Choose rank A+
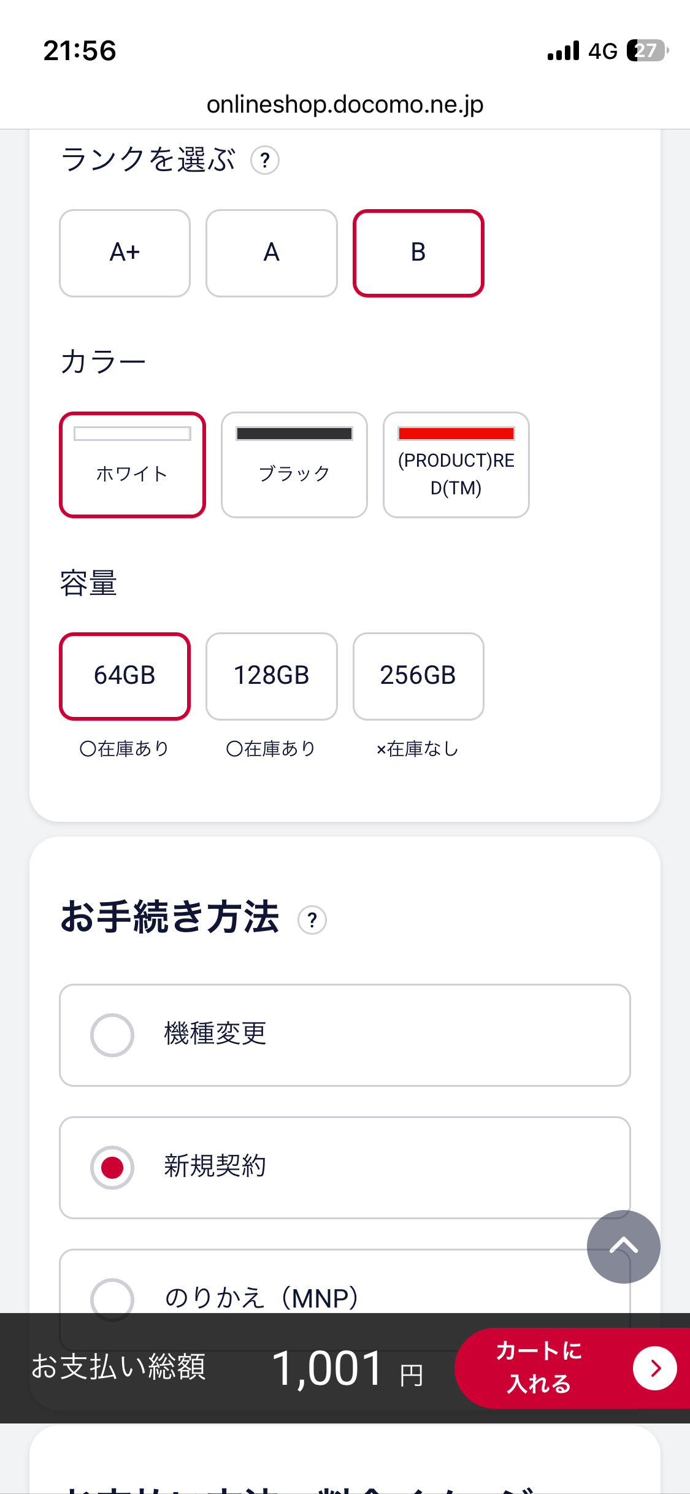Screen dimensions: 690x1494 [x=125, y=253]
